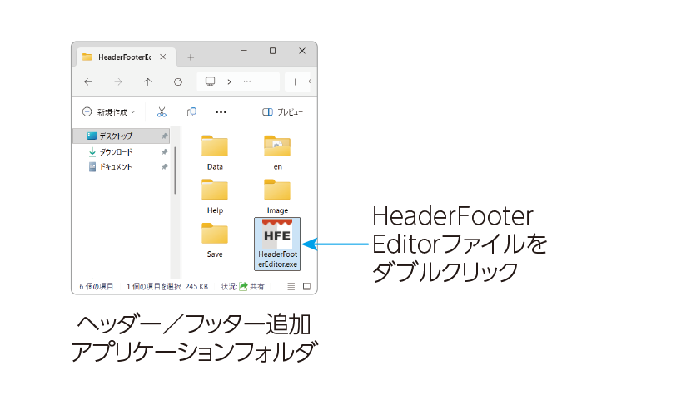Switch to details list view

[x=291, y=287]
